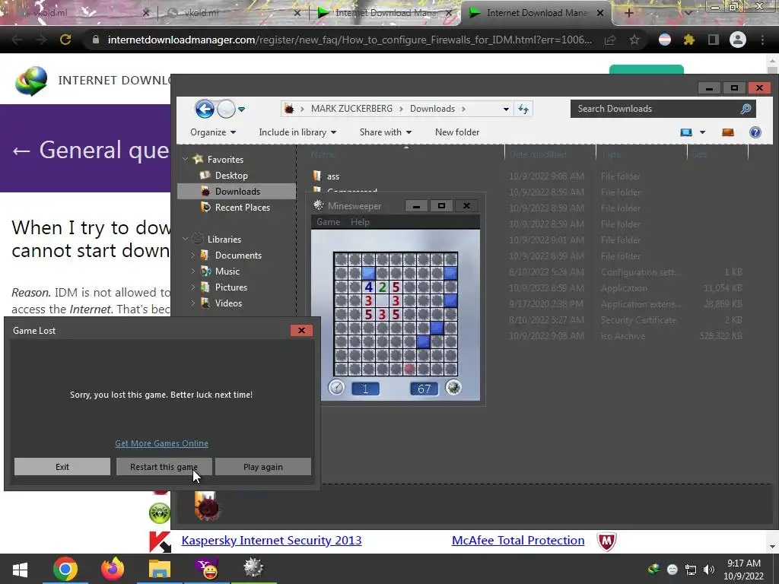The image size is (779, 584).
Task: Open the Chrome extensions puzzle icon
Action: 688,40
